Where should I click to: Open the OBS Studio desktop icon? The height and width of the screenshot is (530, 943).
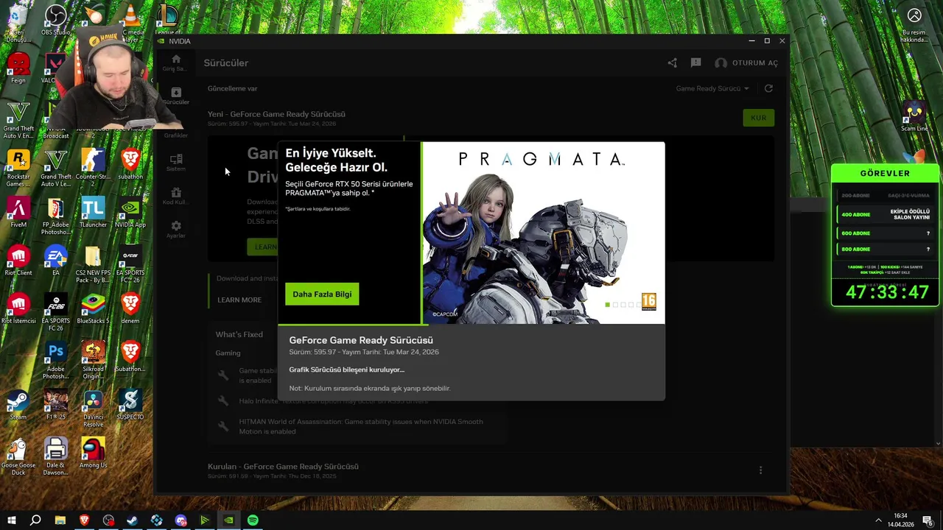click(x=55, y=21)
